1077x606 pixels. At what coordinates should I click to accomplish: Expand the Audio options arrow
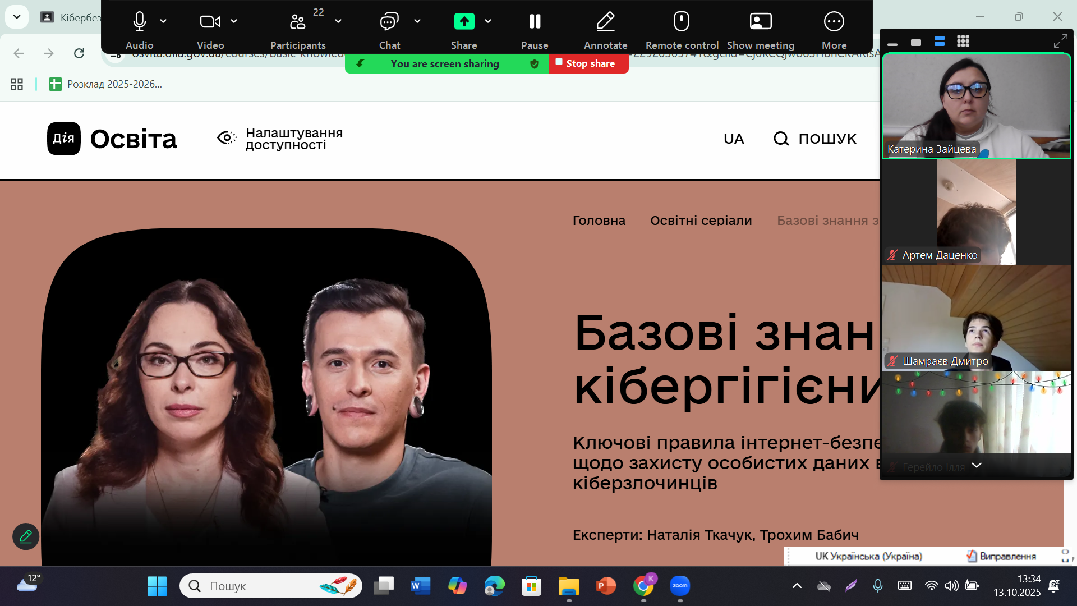click(163, 21)
